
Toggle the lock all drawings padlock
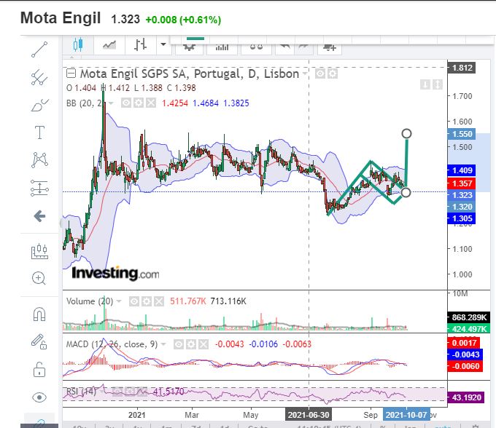(39, 369)
